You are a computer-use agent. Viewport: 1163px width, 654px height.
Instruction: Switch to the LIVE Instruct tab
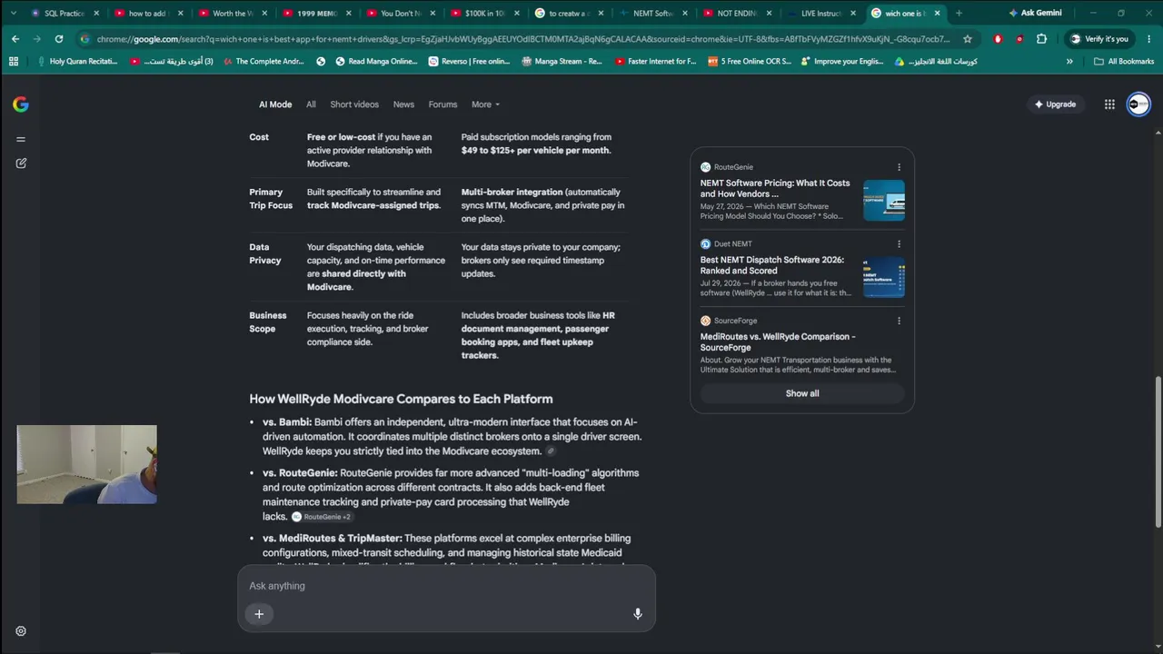[x=820, y=14]
